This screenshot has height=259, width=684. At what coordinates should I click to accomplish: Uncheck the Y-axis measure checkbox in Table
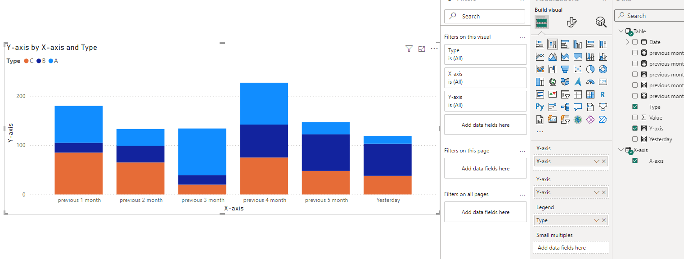[x=635, y=128]
